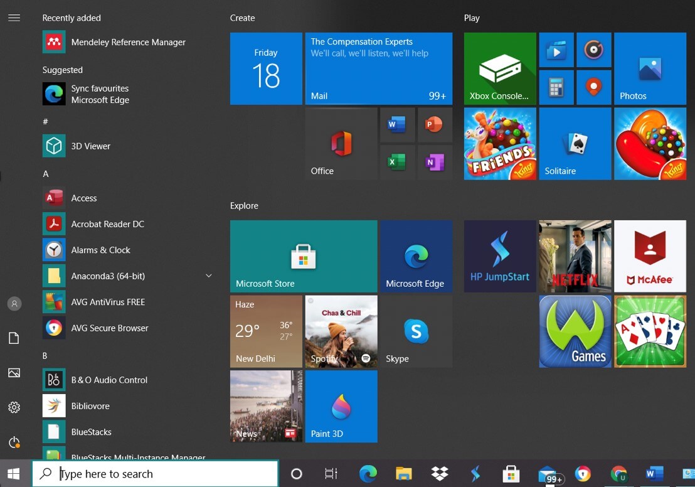Click the letter A section header

click(46, 174)
